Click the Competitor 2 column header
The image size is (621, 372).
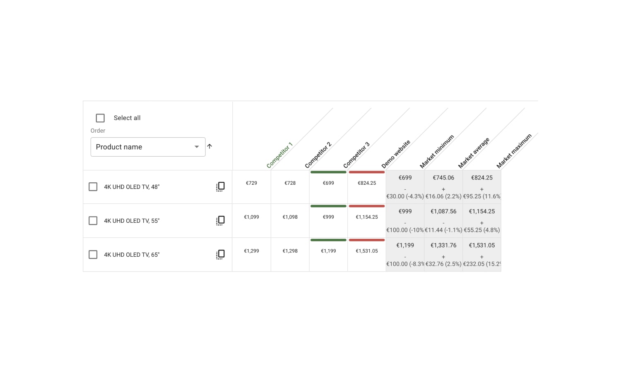[318, 155]
